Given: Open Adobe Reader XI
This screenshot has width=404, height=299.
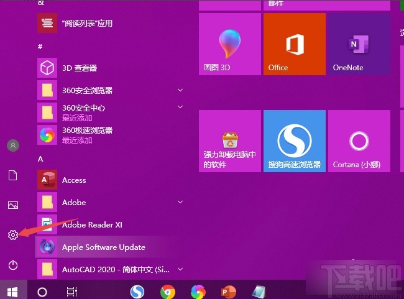Looking at the screenshot, I should (x=91, y=225).
